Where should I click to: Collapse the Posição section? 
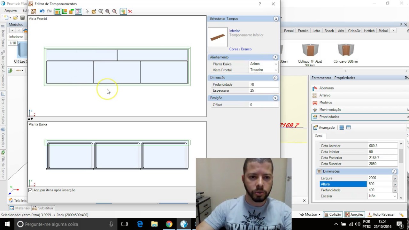[275, 98]
